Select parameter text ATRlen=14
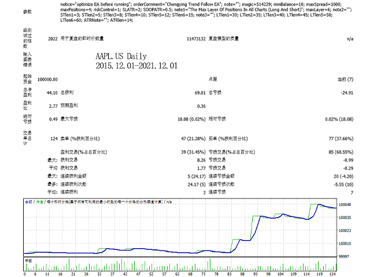370x277 pixels. (x=122, y=20)
